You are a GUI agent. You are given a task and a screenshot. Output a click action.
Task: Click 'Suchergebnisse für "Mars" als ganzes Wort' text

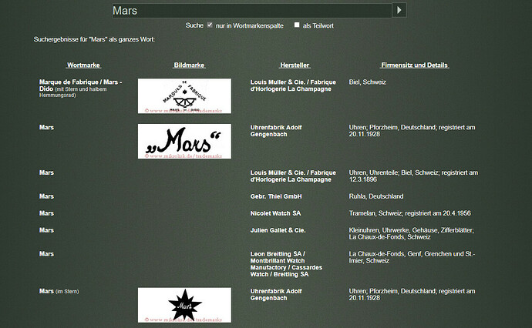click(94, 39)
